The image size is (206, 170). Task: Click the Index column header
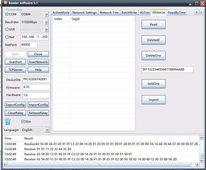coord(61,19)
